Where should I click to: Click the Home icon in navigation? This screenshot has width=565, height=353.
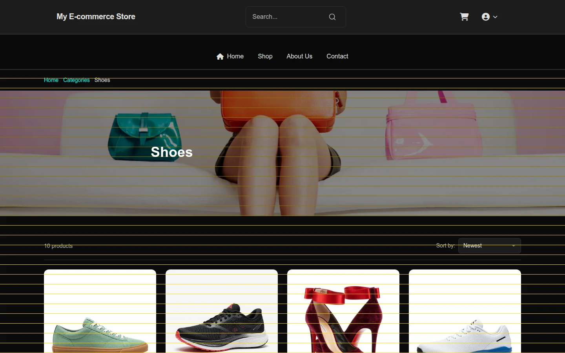220,56
